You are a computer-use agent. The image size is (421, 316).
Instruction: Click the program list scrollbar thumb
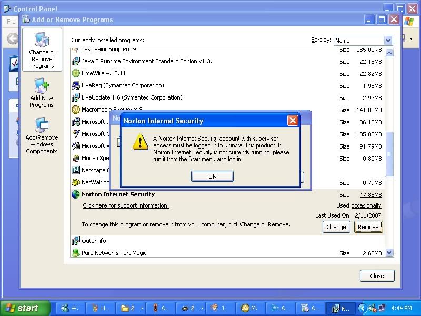(x=389, y=154)
